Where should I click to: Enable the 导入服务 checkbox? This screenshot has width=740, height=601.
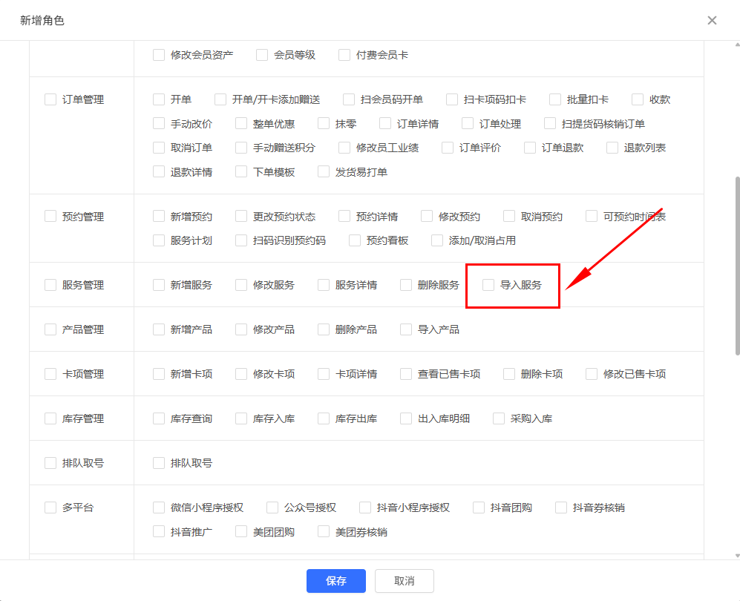(x=488, y=285)
